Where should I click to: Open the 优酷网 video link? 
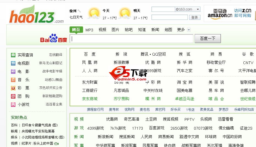click(112, 119)
